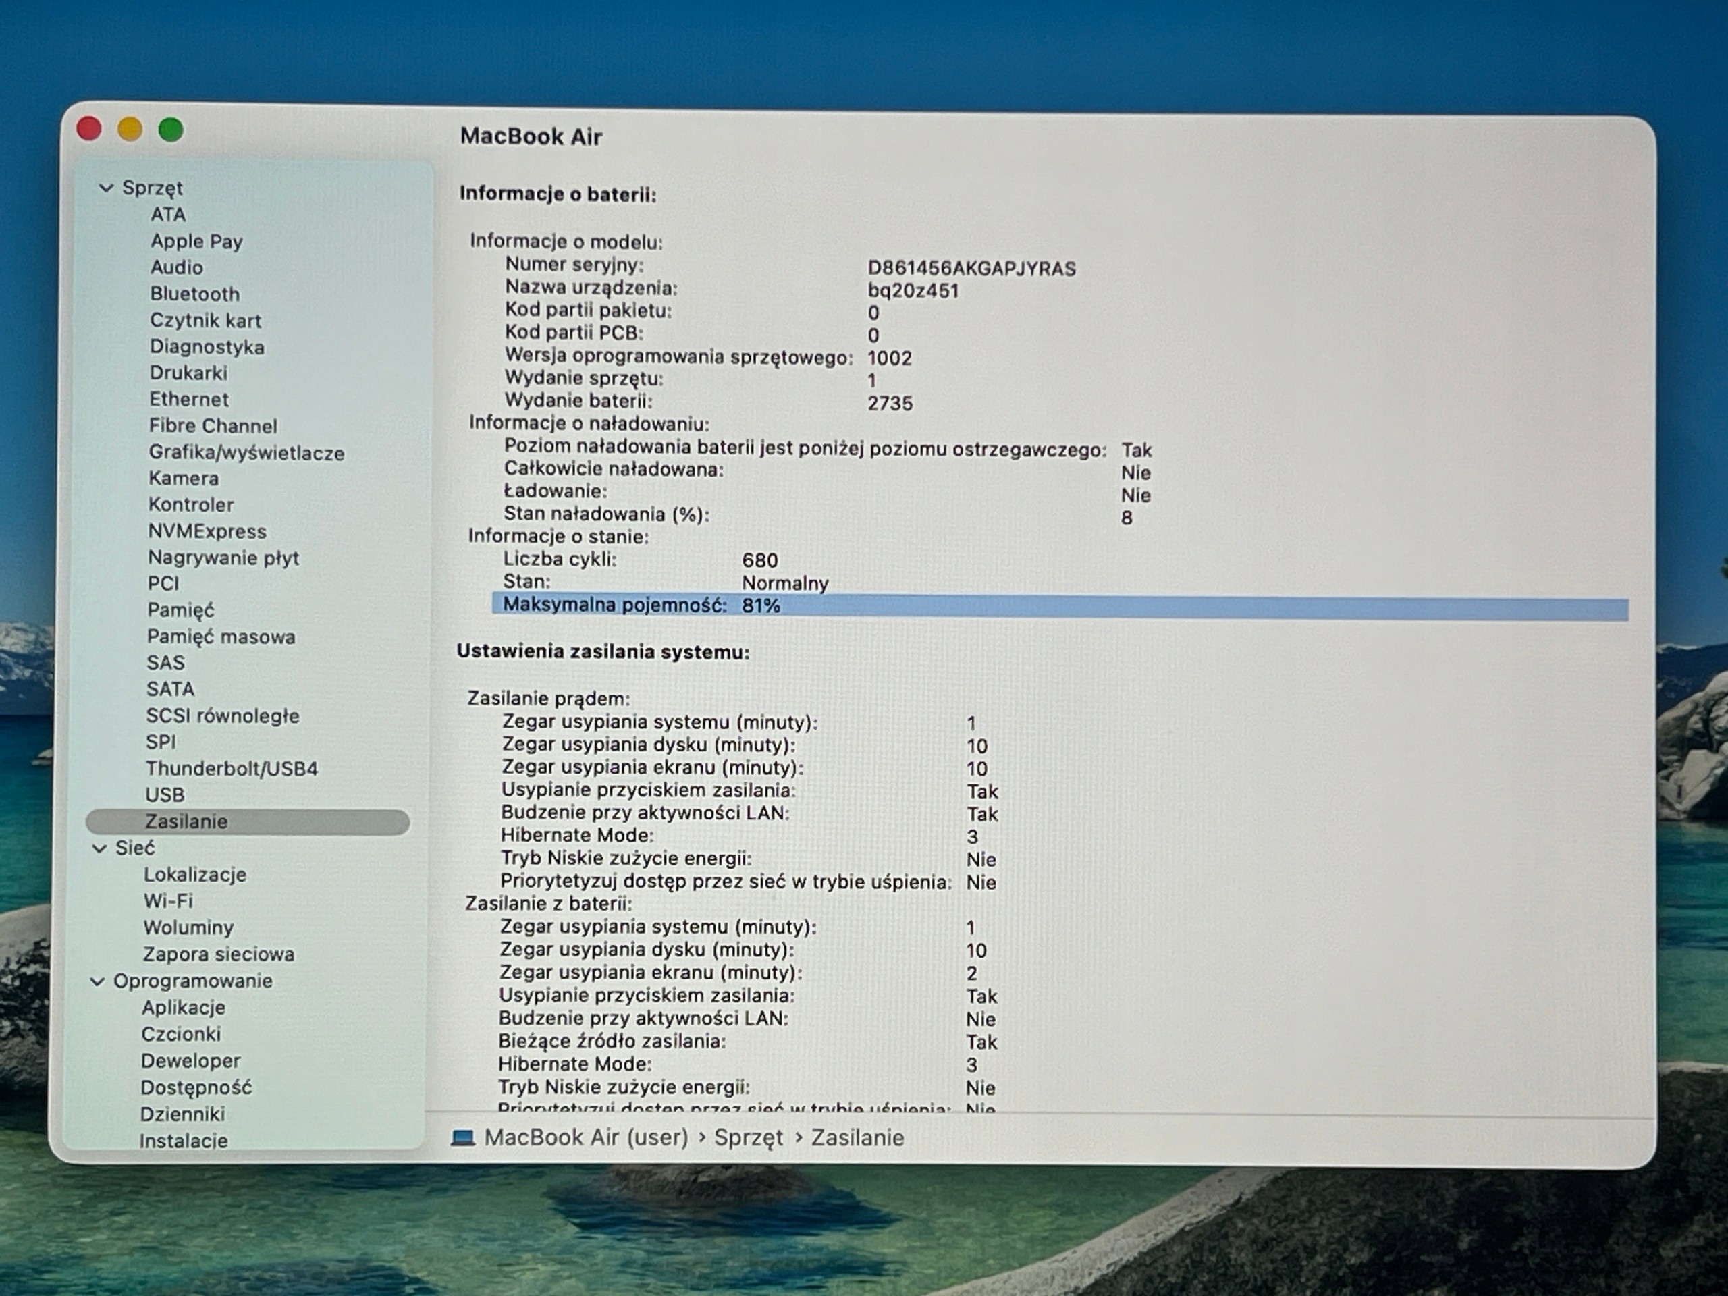1728x1296 pixels.
Task: Select Kamera in the sidebar
Action: pos(184,478)
